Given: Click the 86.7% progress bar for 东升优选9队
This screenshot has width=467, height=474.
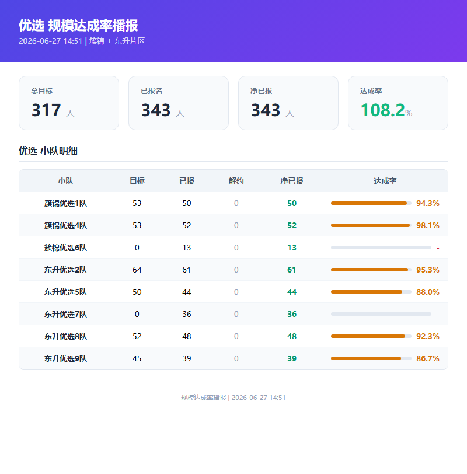Looking at the screenshot, I should [x=371, y=358].
